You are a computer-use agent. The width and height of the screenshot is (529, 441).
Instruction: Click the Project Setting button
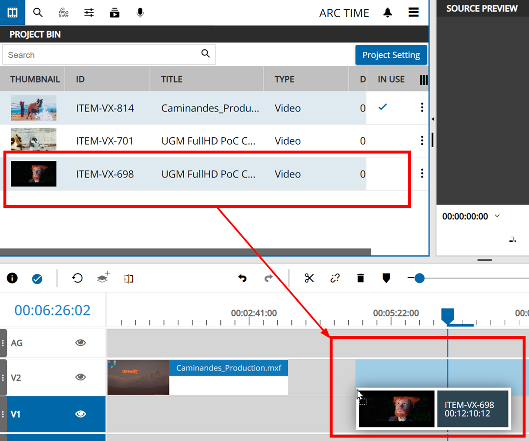click(x=391, y=55)
